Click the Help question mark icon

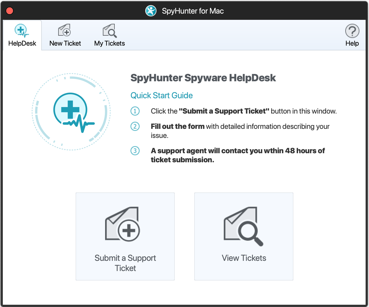352,31
